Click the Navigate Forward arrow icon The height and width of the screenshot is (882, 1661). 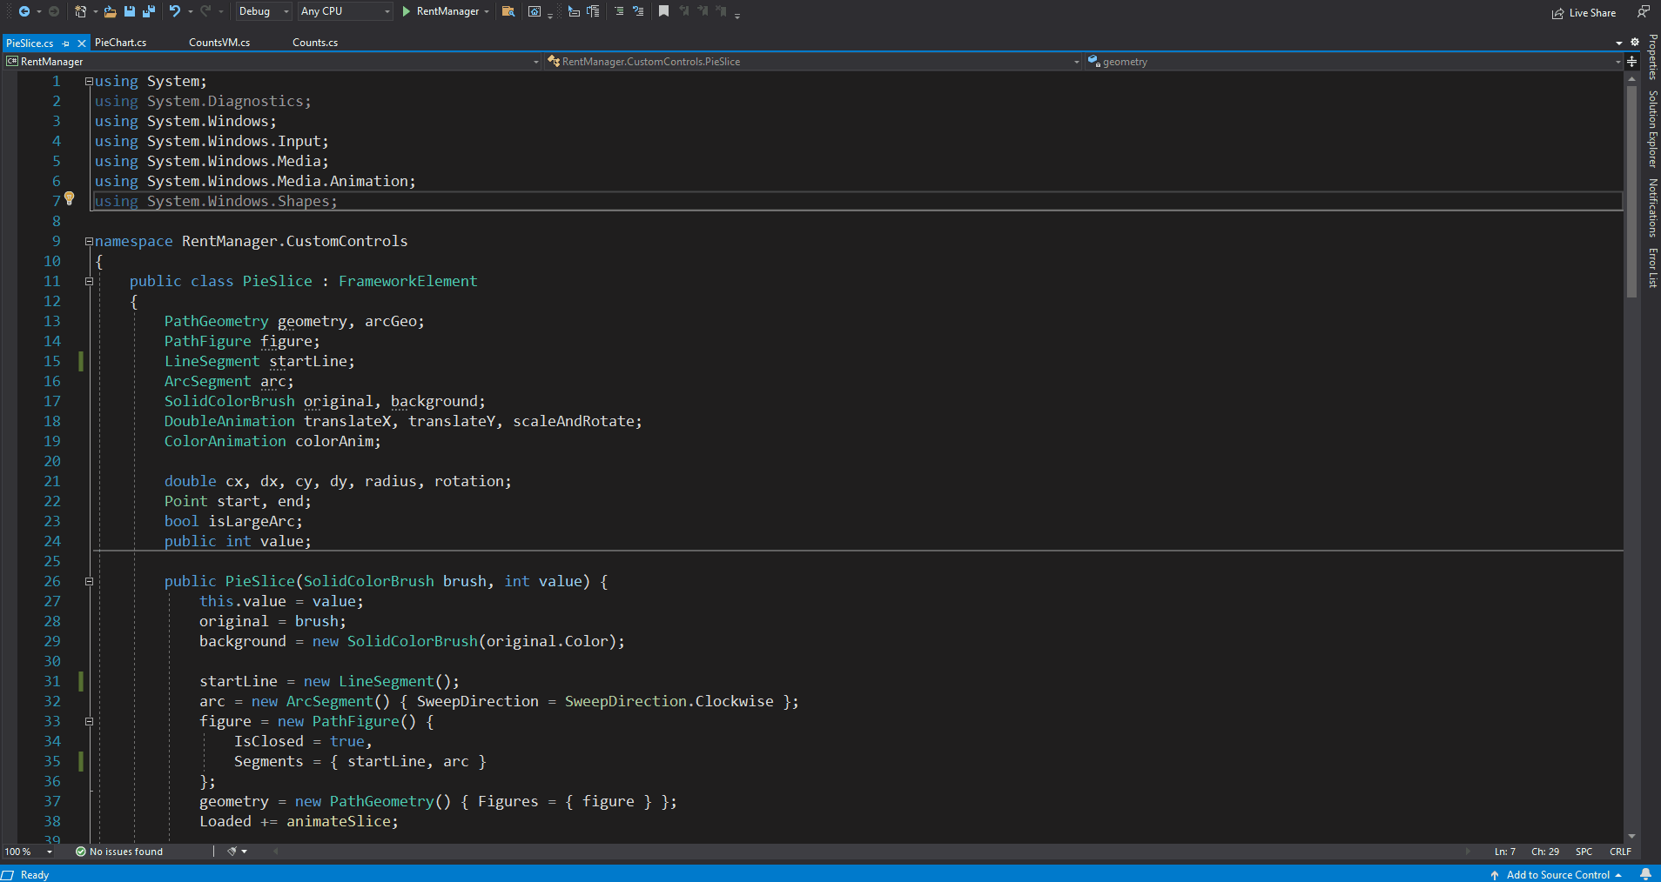click(x=53, y=11)
